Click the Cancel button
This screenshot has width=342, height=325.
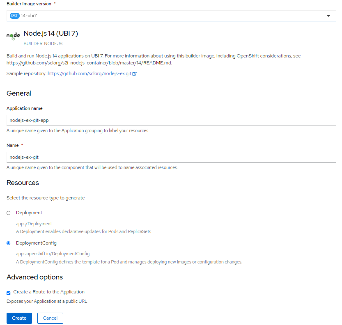[x=50, y=318]
